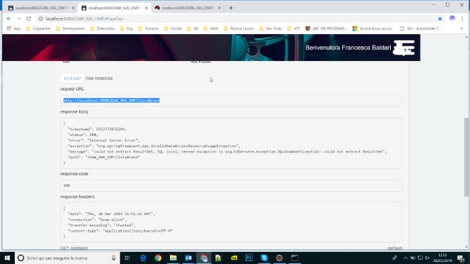This screenshot has width=470, height=264.
Task: Switch to the third localhost tab
Action: click(x=187, y=8)
